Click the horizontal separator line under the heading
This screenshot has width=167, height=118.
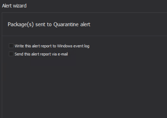pyautogui.click(x=84, y=36)
